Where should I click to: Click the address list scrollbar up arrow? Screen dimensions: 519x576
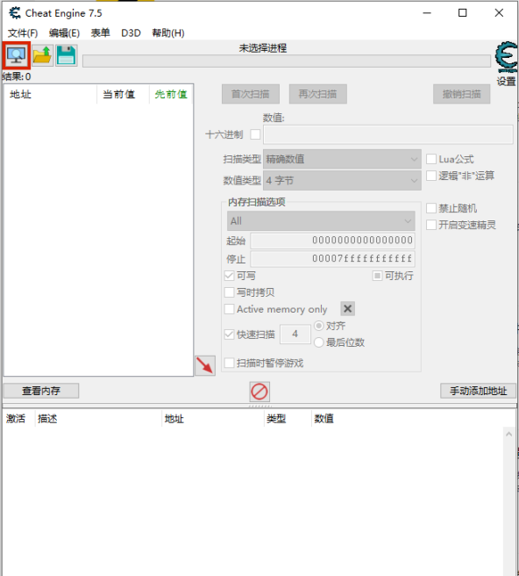(x=508, y=435)
